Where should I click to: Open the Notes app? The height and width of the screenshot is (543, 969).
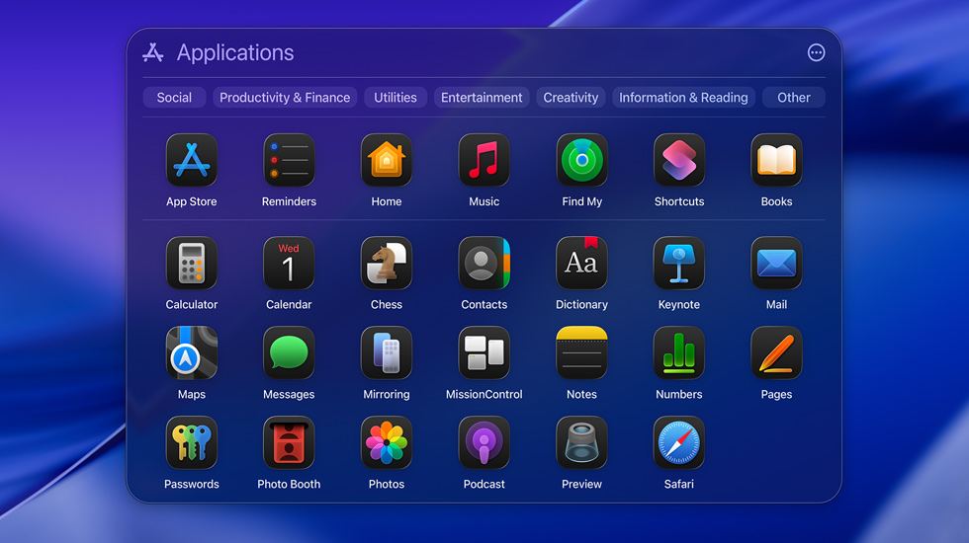tap(581, 353)
